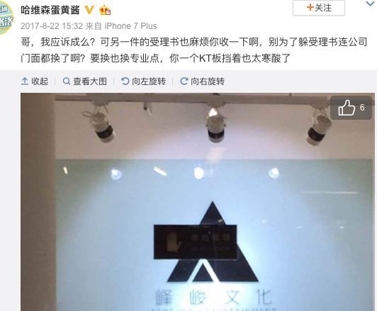This screenshot has width=377, height=311.
Task: Open username 哈维森蛋黄酱 profile link
Action: (x=50, y=11)
